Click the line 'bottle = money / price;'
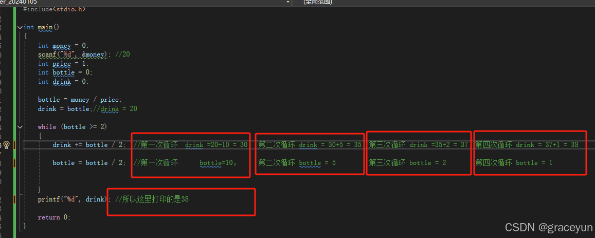Image resolution: width=595 pixels, height=238 pixels. pos(80,99)
